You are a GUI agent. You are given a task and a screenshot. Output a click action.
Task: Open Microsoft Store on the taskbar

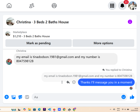click(34, 109)
